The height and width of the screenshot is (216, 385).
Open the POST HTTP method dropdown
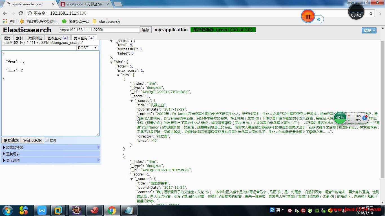click(87, 48)
